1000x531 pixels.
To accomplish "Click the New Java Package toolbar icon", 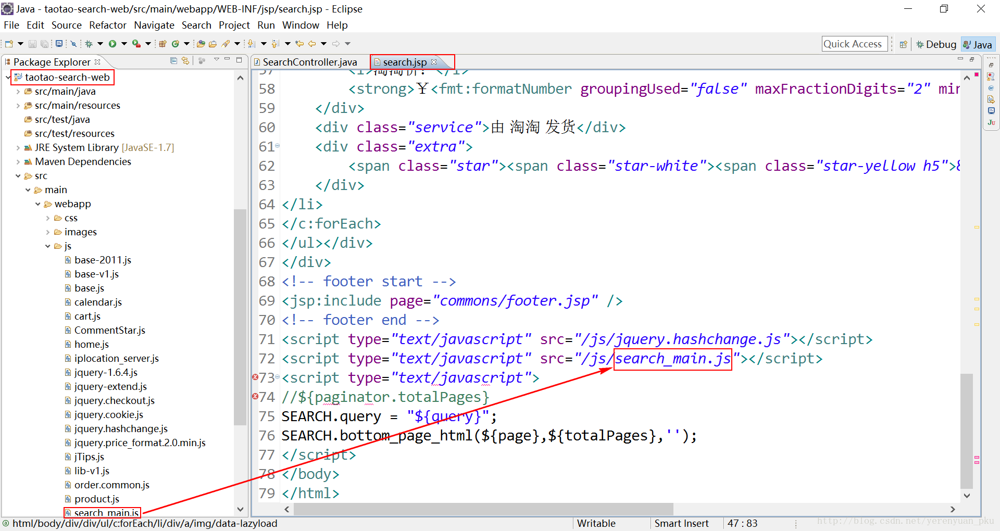I will (x=162, y=44).
